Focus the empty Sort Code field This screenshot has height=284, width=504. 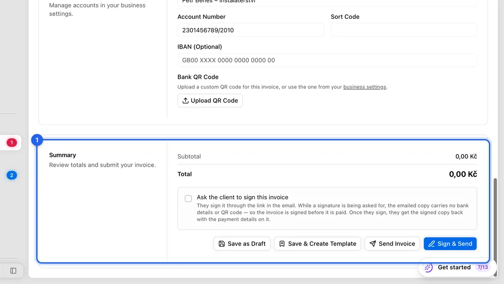point(404,30)
